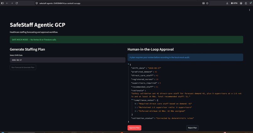Select the rationale text starting Safety validation
253x133 pixels.
(x=186, y=95)
